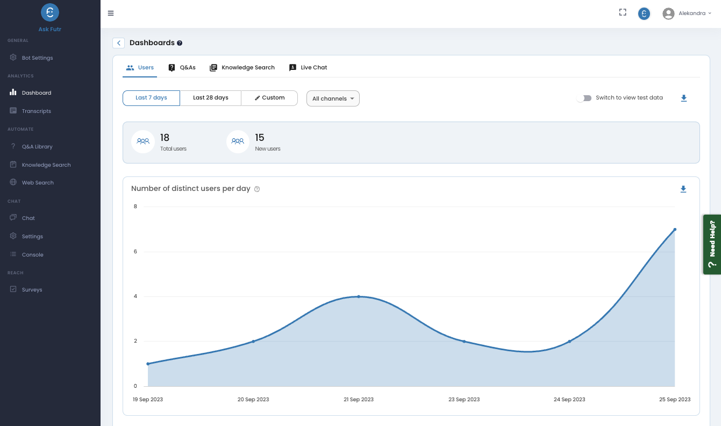
Task: Click info icon beside chart title
Action: click(x=257, y=189)
